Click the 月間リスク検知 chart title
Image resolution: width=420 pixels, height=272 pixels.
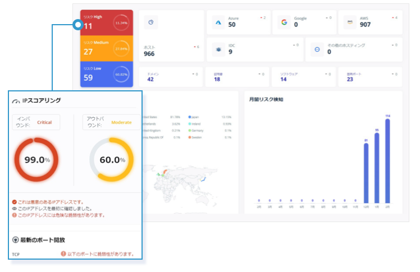click(x=266, y=99)
